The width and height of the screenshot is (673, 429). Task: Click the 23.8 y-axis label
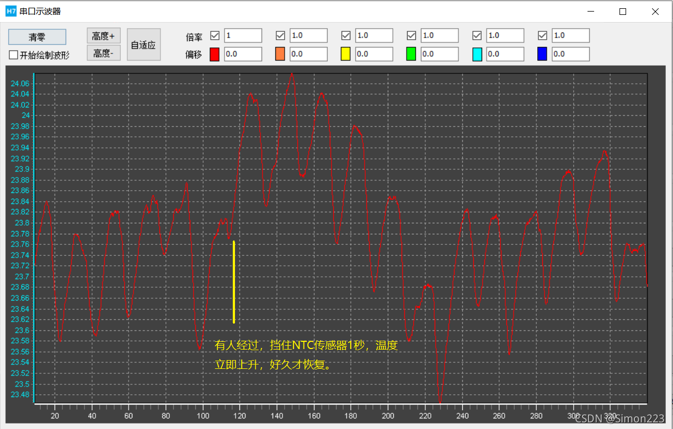23,223
